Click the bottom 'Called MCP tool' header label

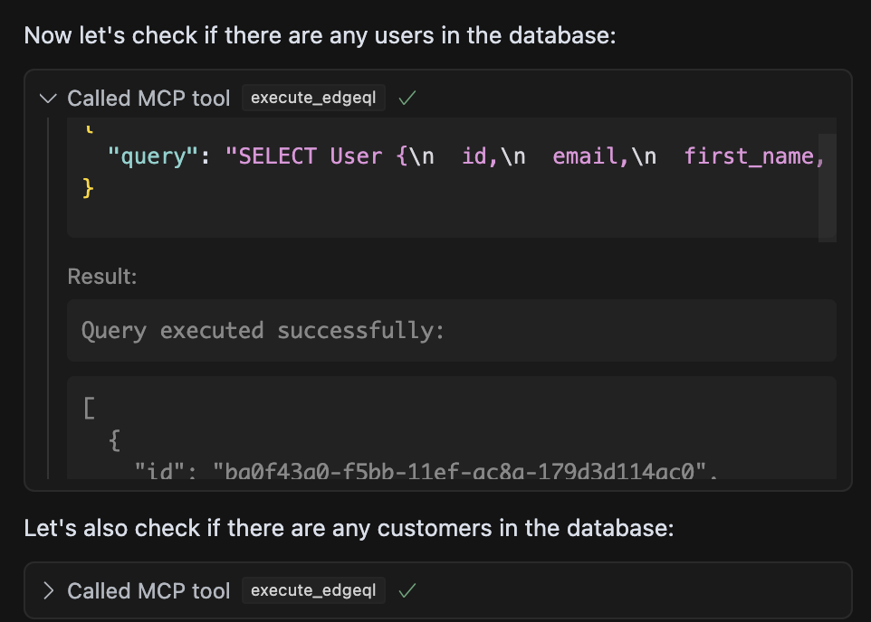148,590
